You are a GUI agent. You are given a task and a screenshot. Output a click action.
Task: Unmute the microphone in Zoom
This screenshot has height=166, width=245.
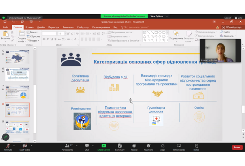pos(8,146)
